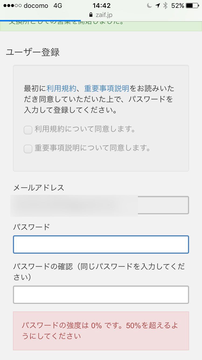Viewport: 202px width, 360px height.
Task: Focus the パスワード input field
Action: (101, 244)
